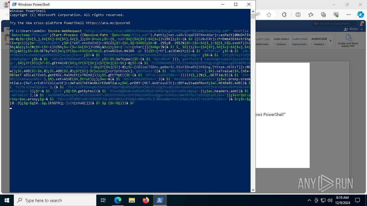Viewport: 367px width, 206px height.
Task: Open the notification center icon
Action: coord(358,200)
